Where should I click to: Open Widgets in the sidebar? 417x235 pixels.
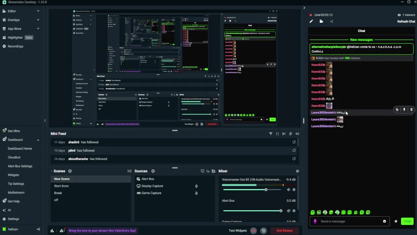[x=13, y=175]
